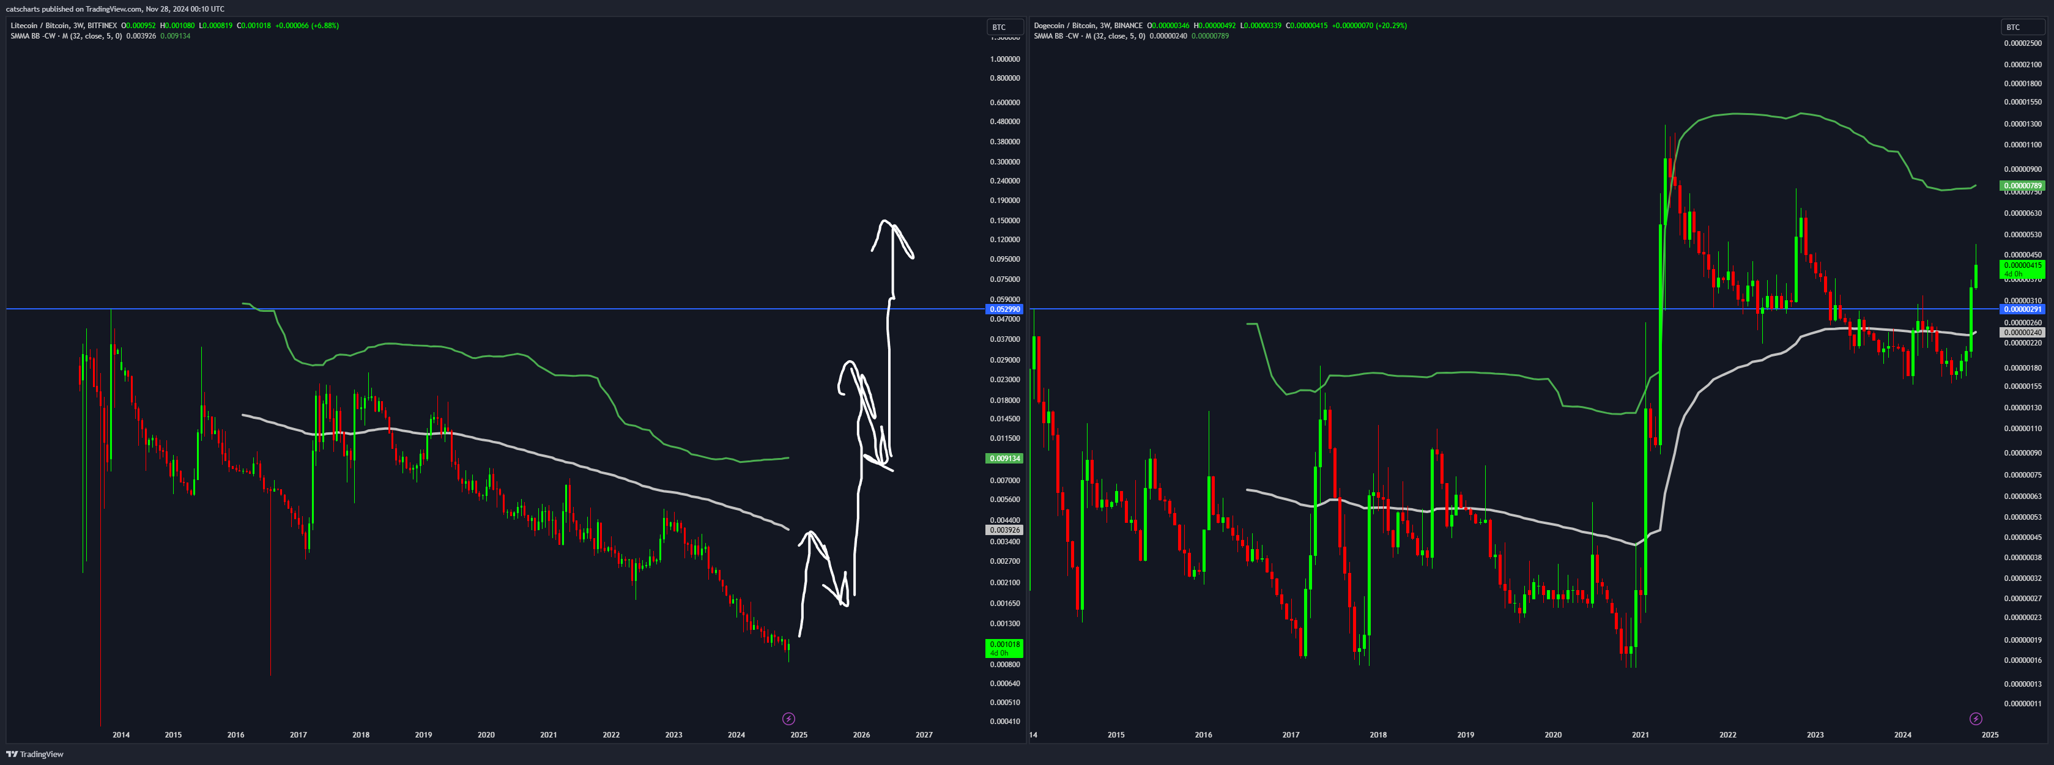Click 0.000410 on Litecoin price scale
The image size is (2054, 765).
(1004, 721)
